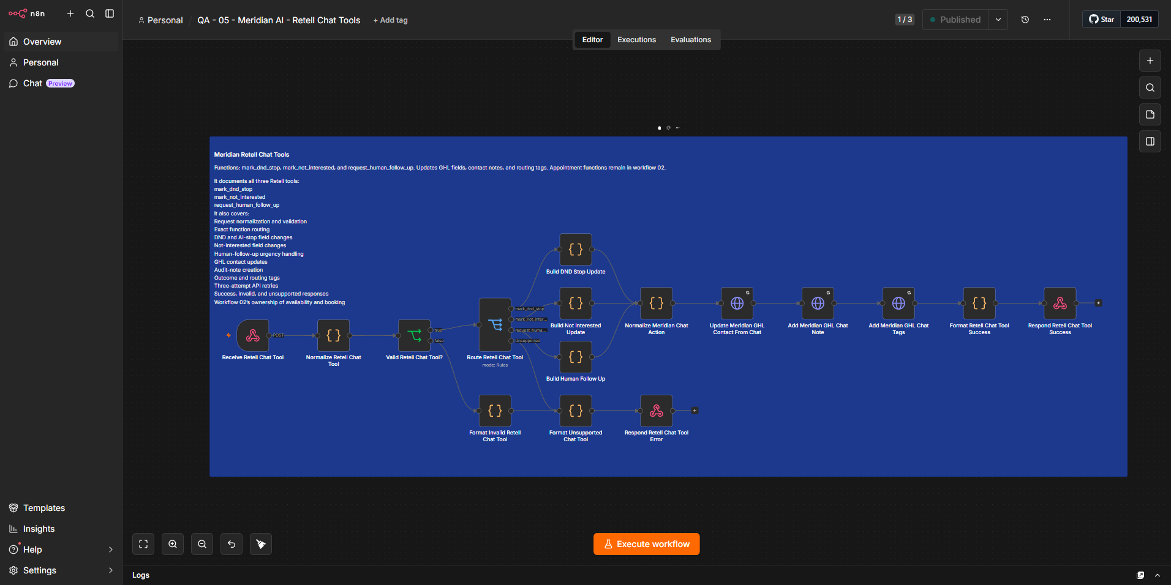The width and height of the screenshot is (1171, 585).
Task: Switch to the Executions tab
Action: point(636,40)
